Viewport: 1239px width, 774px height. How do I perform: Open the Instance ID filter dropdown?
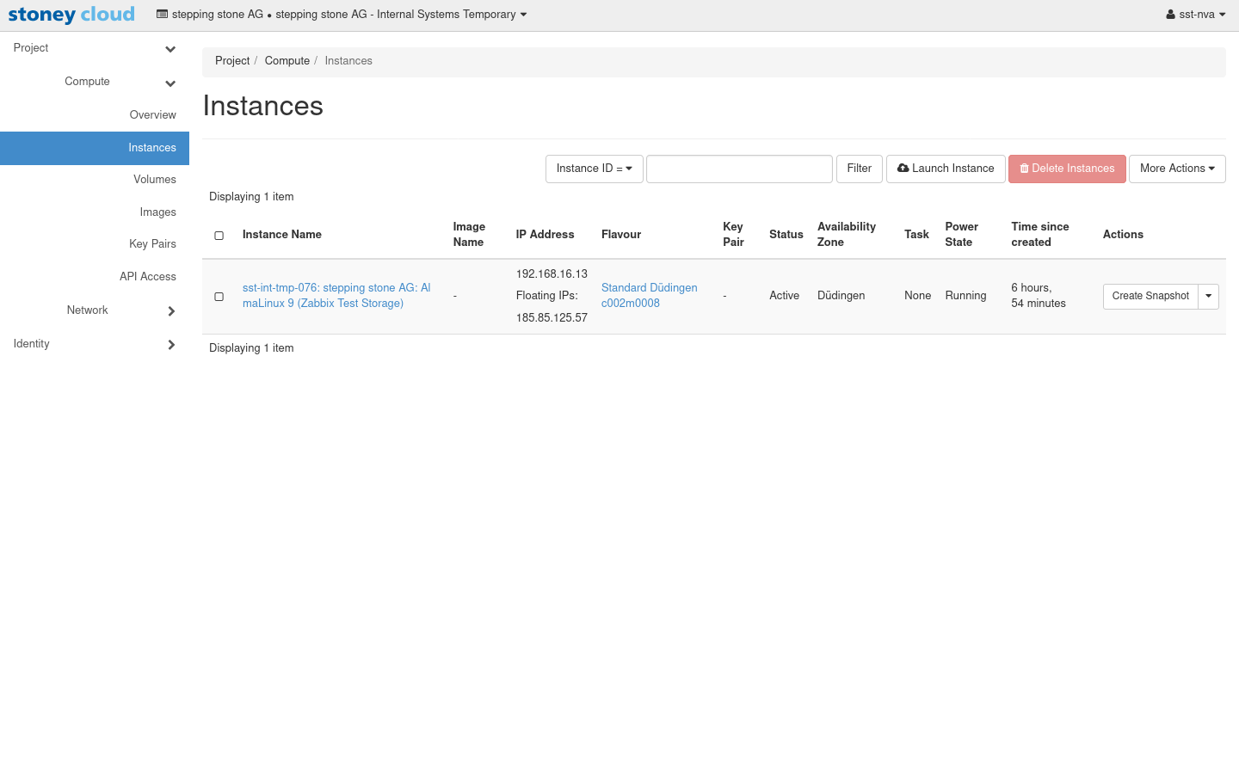tap(594, 169)
